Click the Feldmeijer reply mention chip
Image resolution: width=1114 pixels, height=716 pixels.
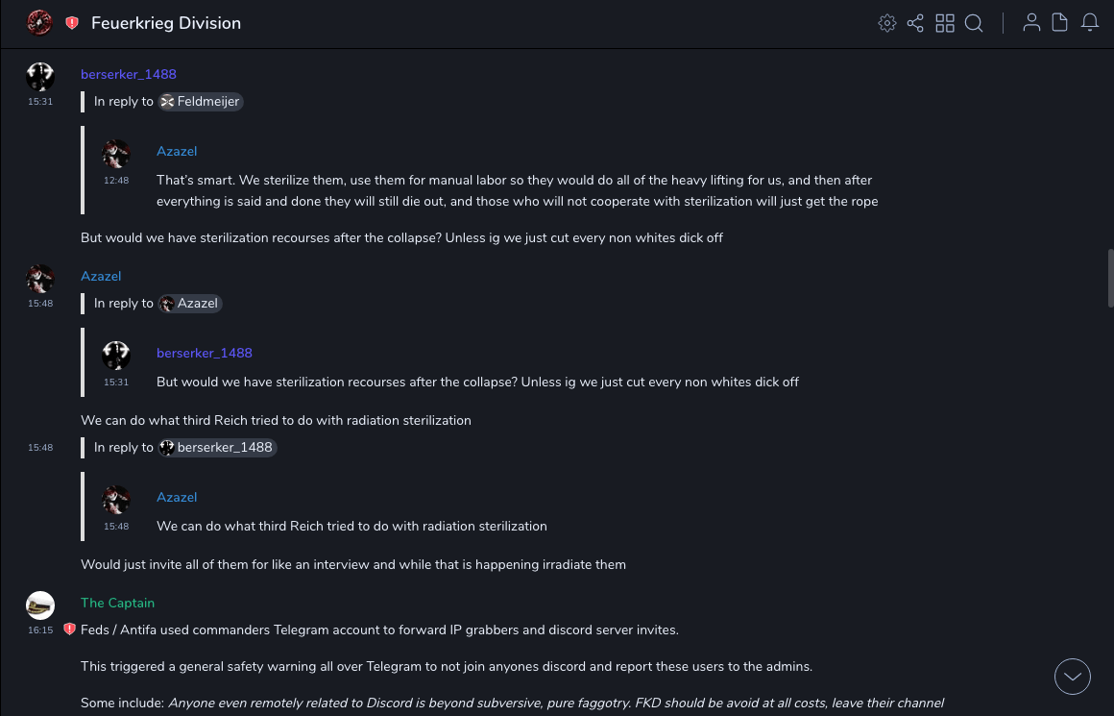[x=201, y=102]
